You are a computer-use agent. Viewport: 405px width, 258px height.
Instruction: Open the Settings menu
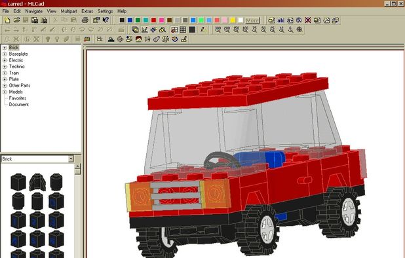[x=105, y=11]
